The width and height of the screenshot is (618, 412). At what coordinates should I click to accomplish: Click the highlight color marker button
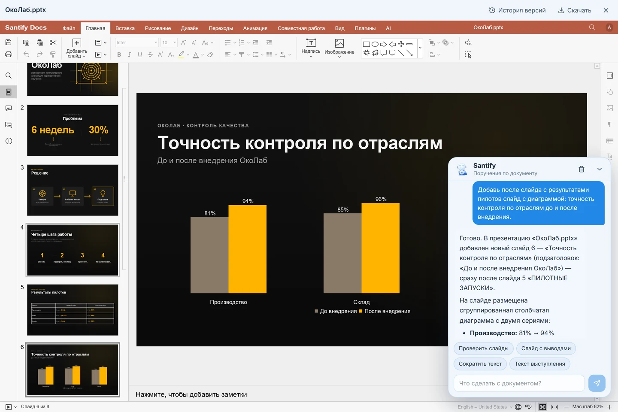coord(182,55)
